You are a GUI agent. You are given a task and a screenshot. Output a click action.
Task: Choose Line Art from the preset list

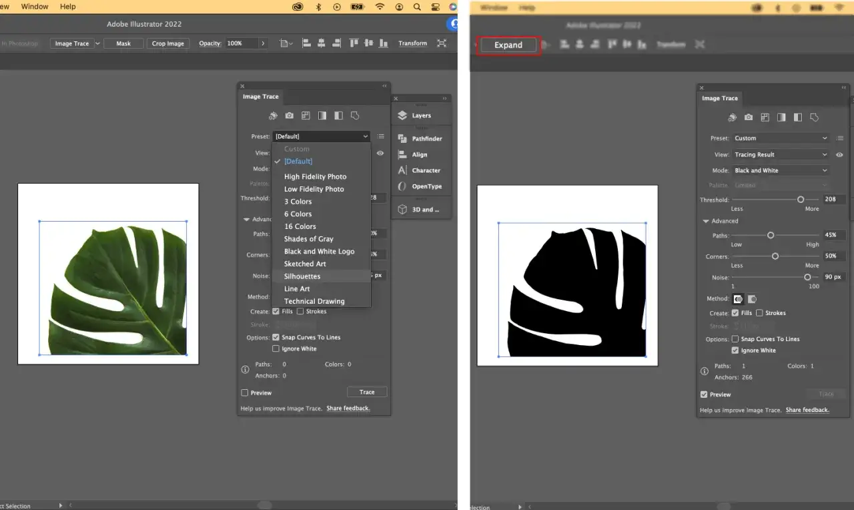[321, 289]
